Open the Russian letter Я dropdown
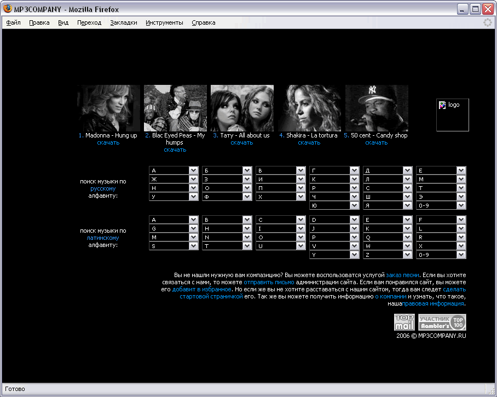 [388, 205]
